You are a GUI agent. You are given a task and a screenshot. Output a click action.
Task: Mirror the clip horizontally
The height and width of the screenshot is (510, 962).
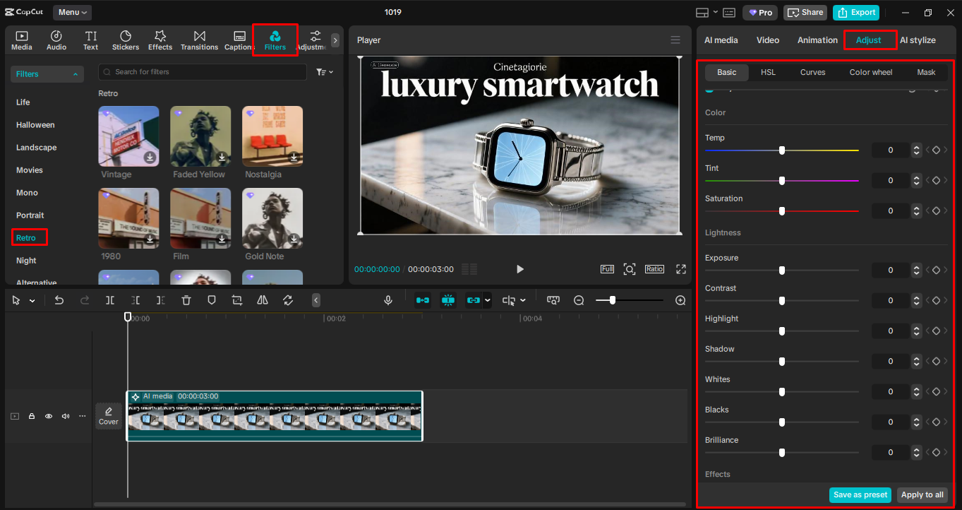(x=262, y=300)
